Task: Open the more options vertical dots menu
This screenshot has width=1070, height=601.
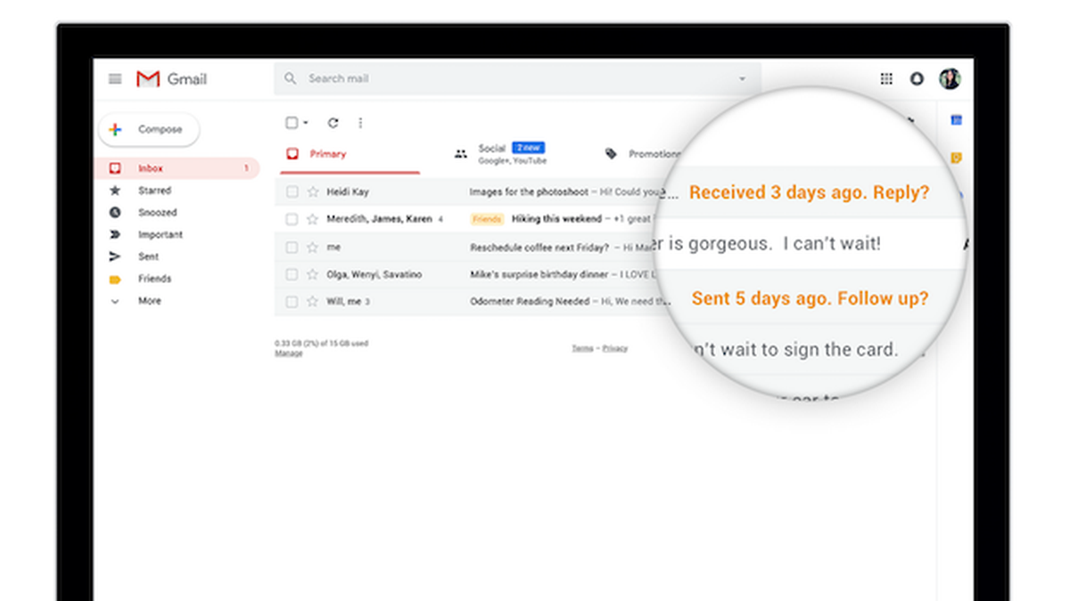Action: tap(359, 122)
